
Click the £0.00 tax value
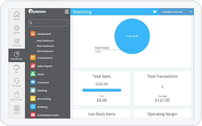click(x=102, y=100)
